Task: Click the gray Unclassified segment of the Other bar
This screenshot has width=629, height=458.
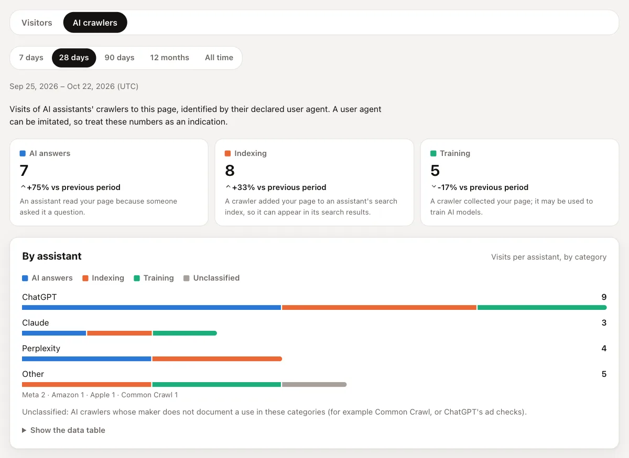Action: click(314, 384)
